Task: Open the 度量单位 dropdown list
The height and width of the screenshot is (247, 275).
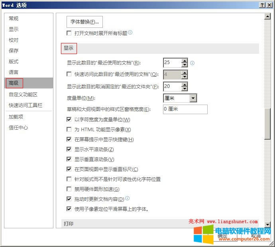Action: click(x=193, y=98)
